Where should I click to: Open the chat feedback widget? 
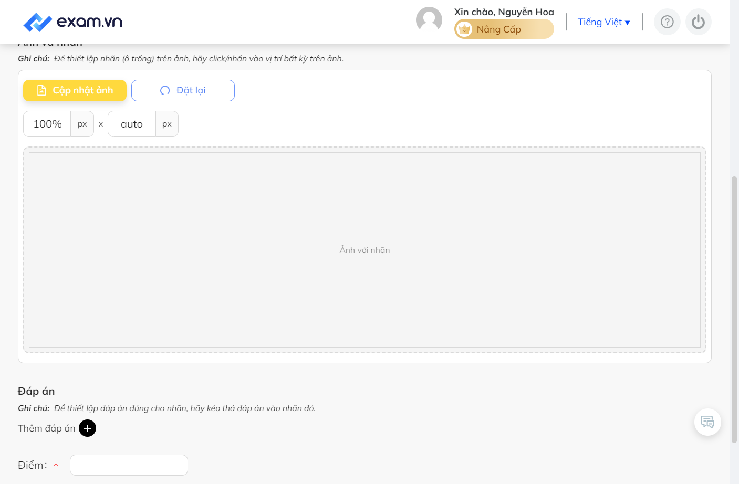[x=707, y=422]
